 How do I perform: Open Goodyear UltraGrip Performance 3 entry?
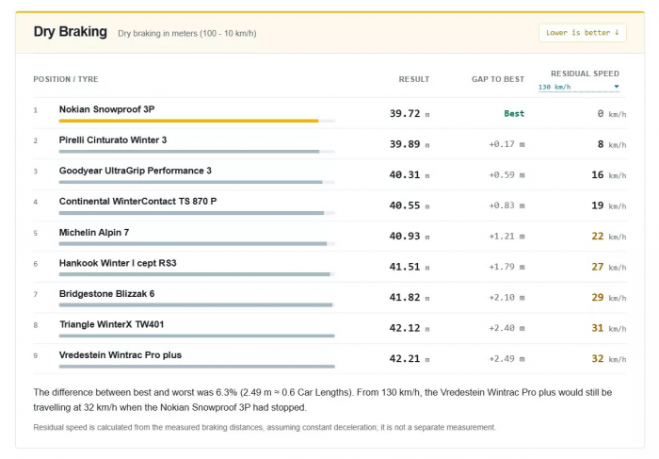pyautogui.click(x=136, y=171)
